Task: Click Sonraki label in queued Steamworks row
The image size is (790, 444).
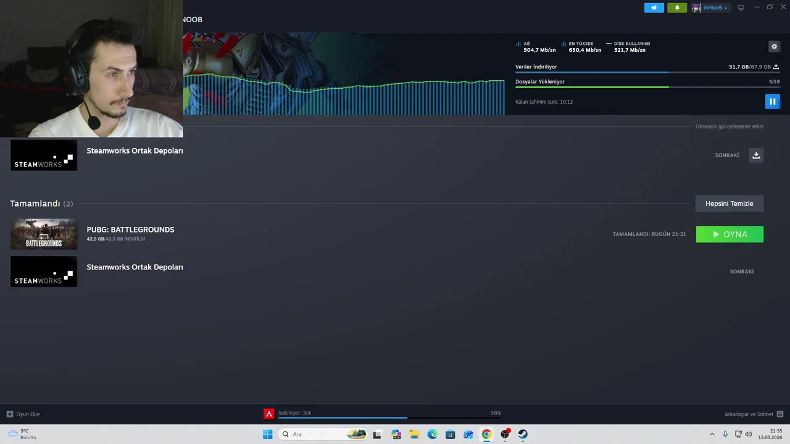Action: (727, 155)
